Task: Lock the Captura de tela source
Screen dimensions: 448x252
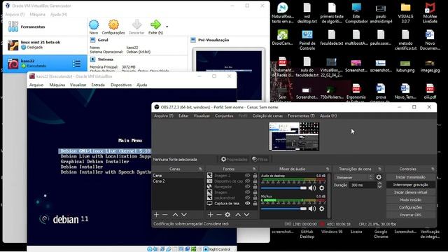Action: [x=255, y=204]
